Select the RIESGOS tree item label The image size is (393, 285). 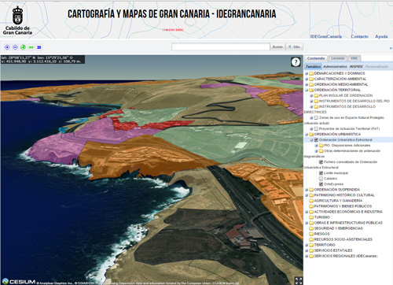click(322, 234)
